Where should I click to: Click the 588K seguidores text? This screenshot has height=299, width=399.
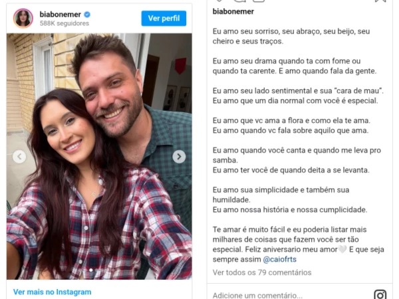tap(65, 23)
